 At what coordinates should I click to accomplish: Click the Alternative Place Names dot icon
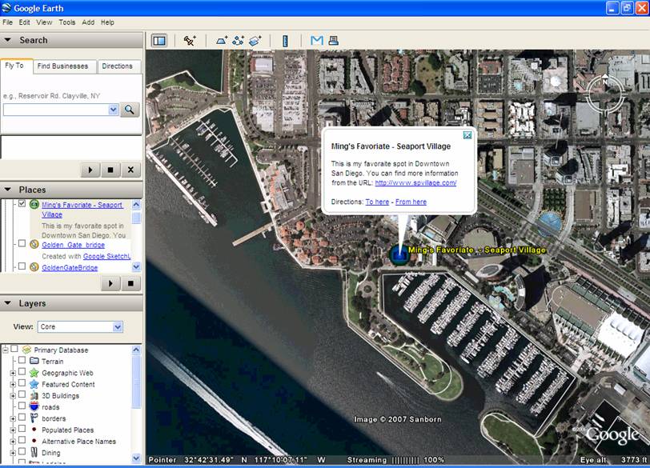(34, 441)
